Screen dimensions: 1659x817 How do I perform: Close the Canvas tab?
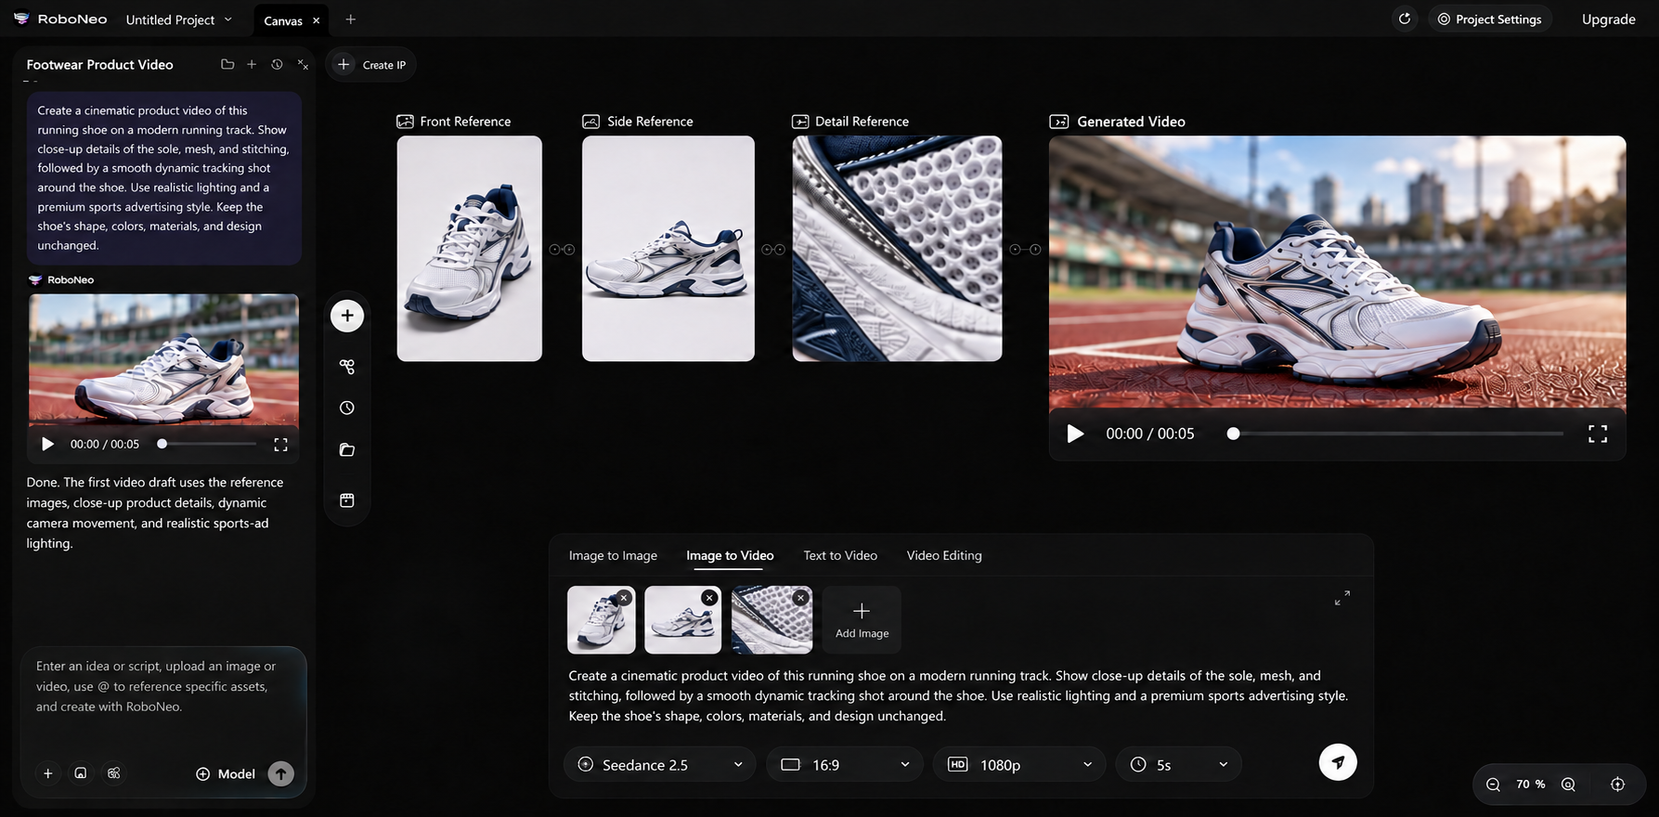(316, 20)
